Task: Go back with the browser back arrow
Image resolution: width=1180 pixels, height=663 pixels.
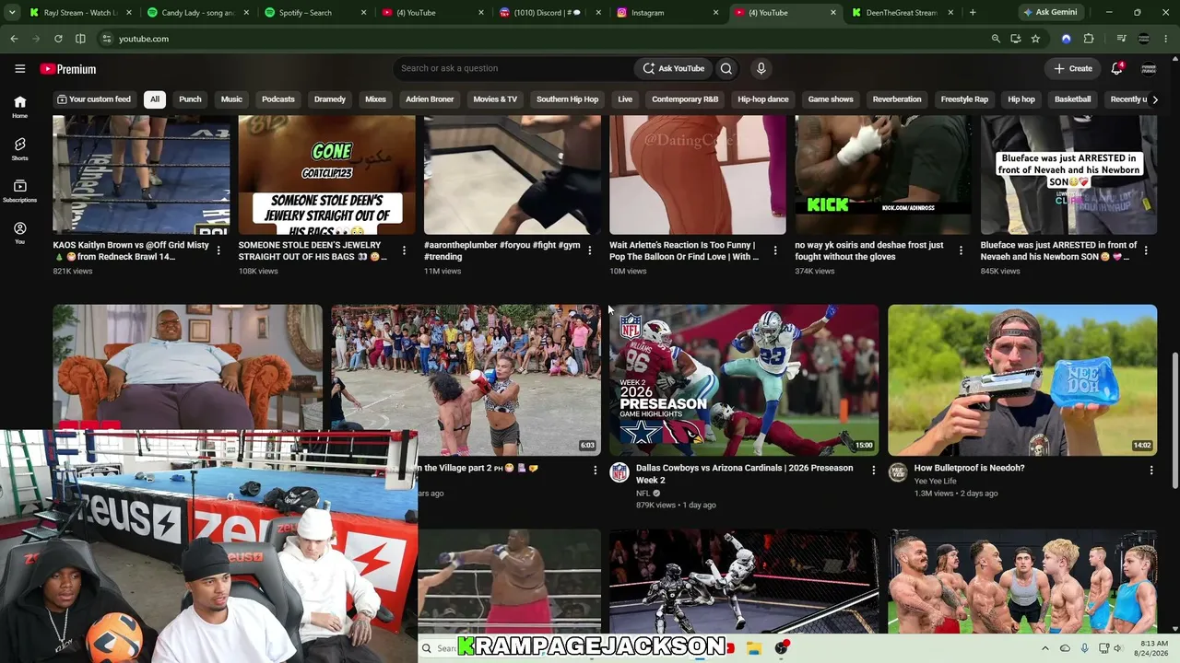Action: [14, 39]
